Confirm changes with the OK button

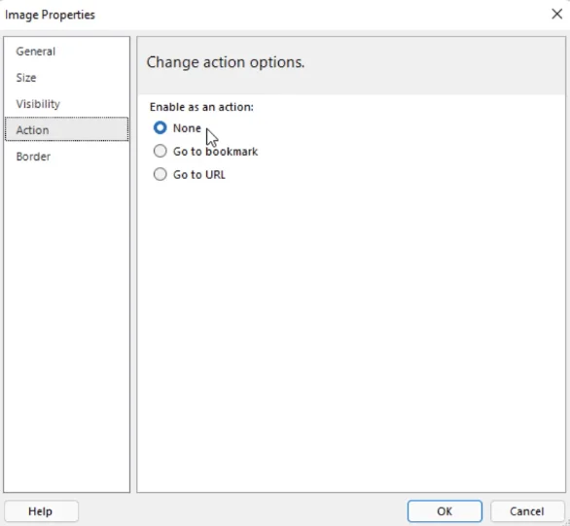(445, 511)
